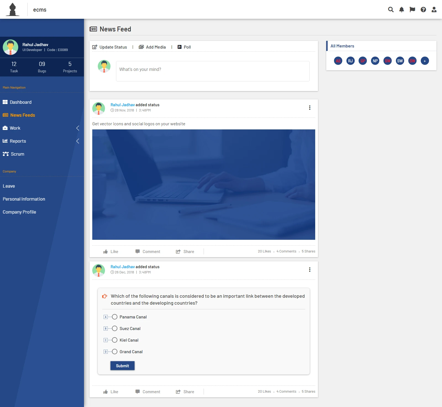Open Rahul Jadhav link on 26 Dec post

(x=123, y=267)
